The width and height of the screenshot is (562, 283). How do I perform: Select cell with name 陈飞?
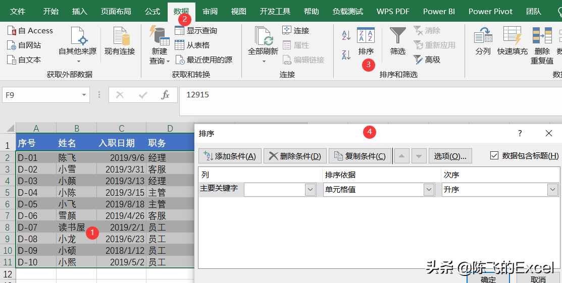pyautogui.click(x=76, y=157)
